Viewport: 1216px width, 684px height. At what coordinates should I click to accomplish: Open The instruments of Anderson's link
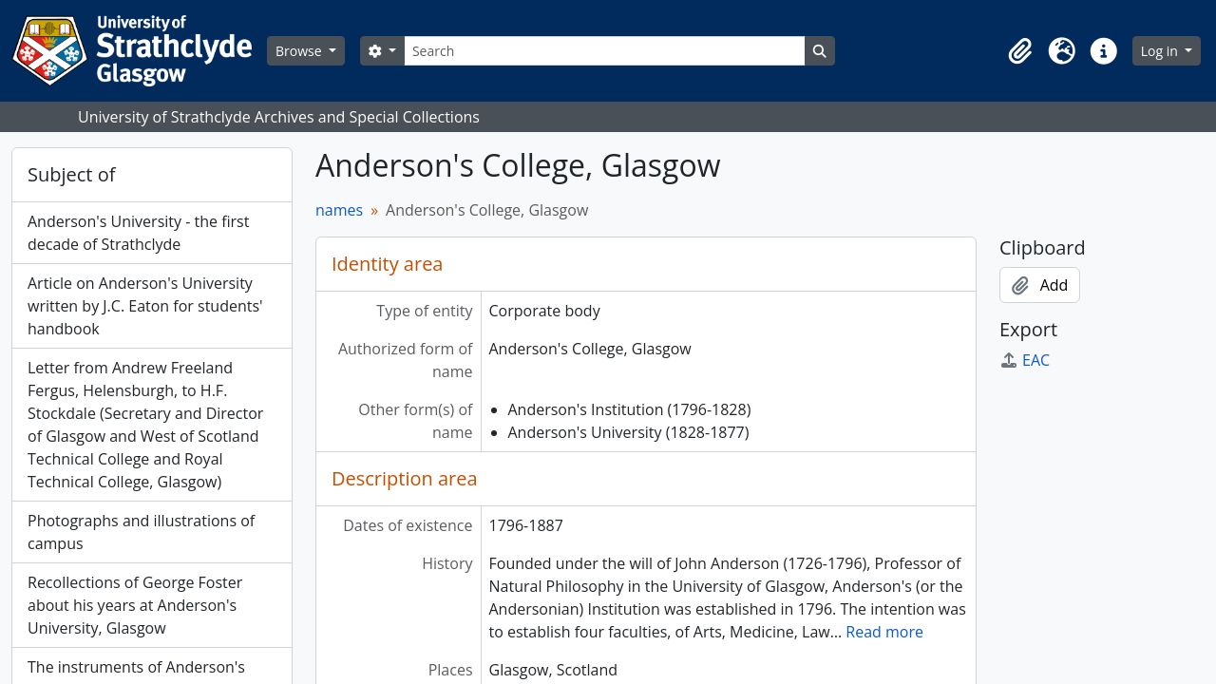pos(152,667)
